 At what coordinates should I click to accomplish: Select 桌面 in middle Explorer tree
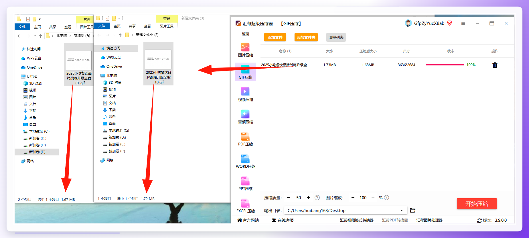coord(112,124)
